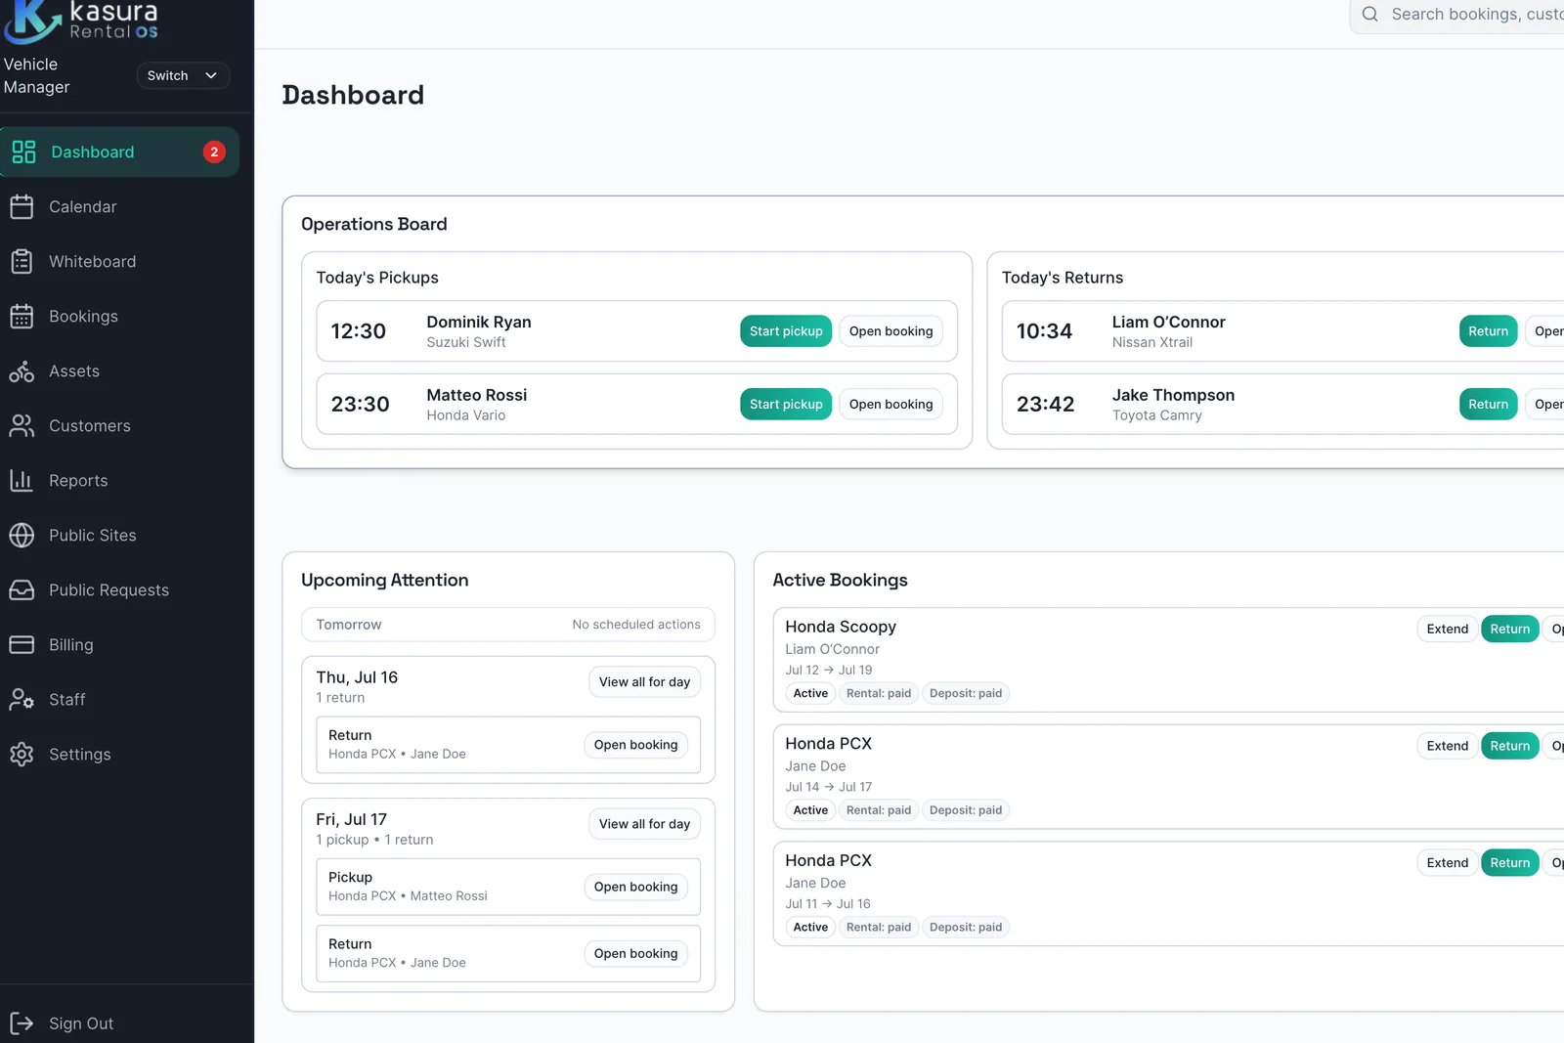Click the 12:30 pickup time
Screen dimensions: 1564x1043
tap(359, 331)
